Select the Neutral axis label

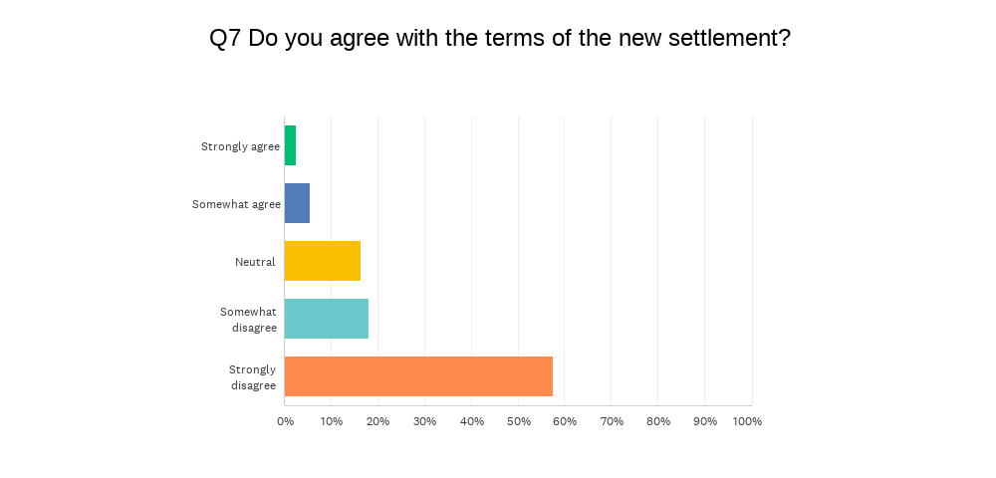click(255, 262)
